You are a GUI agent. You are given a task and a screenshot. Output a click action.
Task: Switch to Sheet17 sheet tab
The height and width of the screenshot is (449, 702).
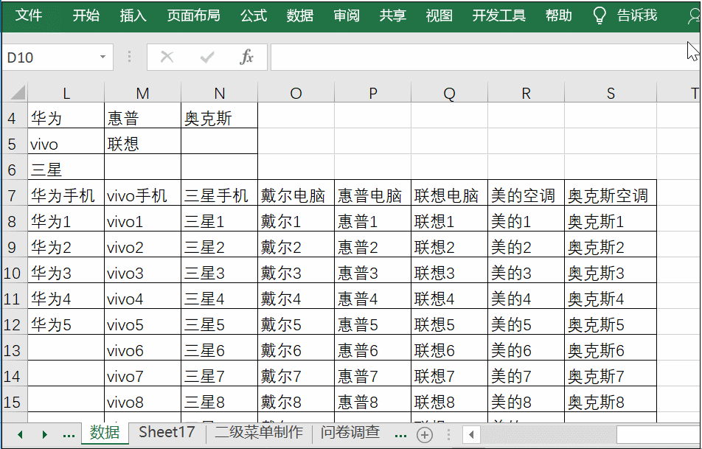pos(167,433)
